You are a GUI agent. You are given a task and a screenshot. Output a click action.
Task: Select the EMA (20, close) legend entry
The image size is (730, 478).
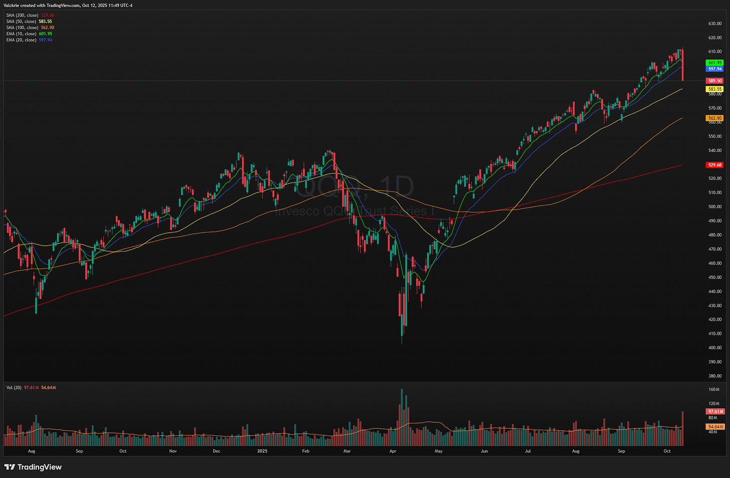click(29, 40)
